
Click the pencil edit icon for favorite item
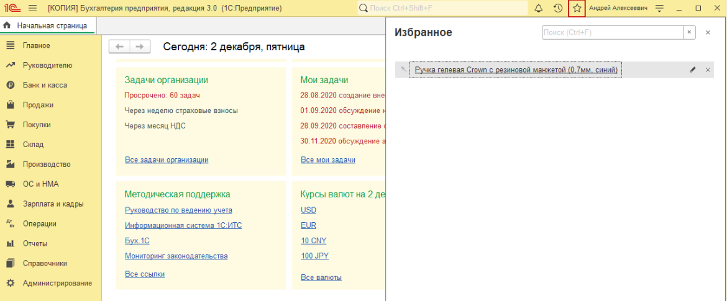(693, 70)
